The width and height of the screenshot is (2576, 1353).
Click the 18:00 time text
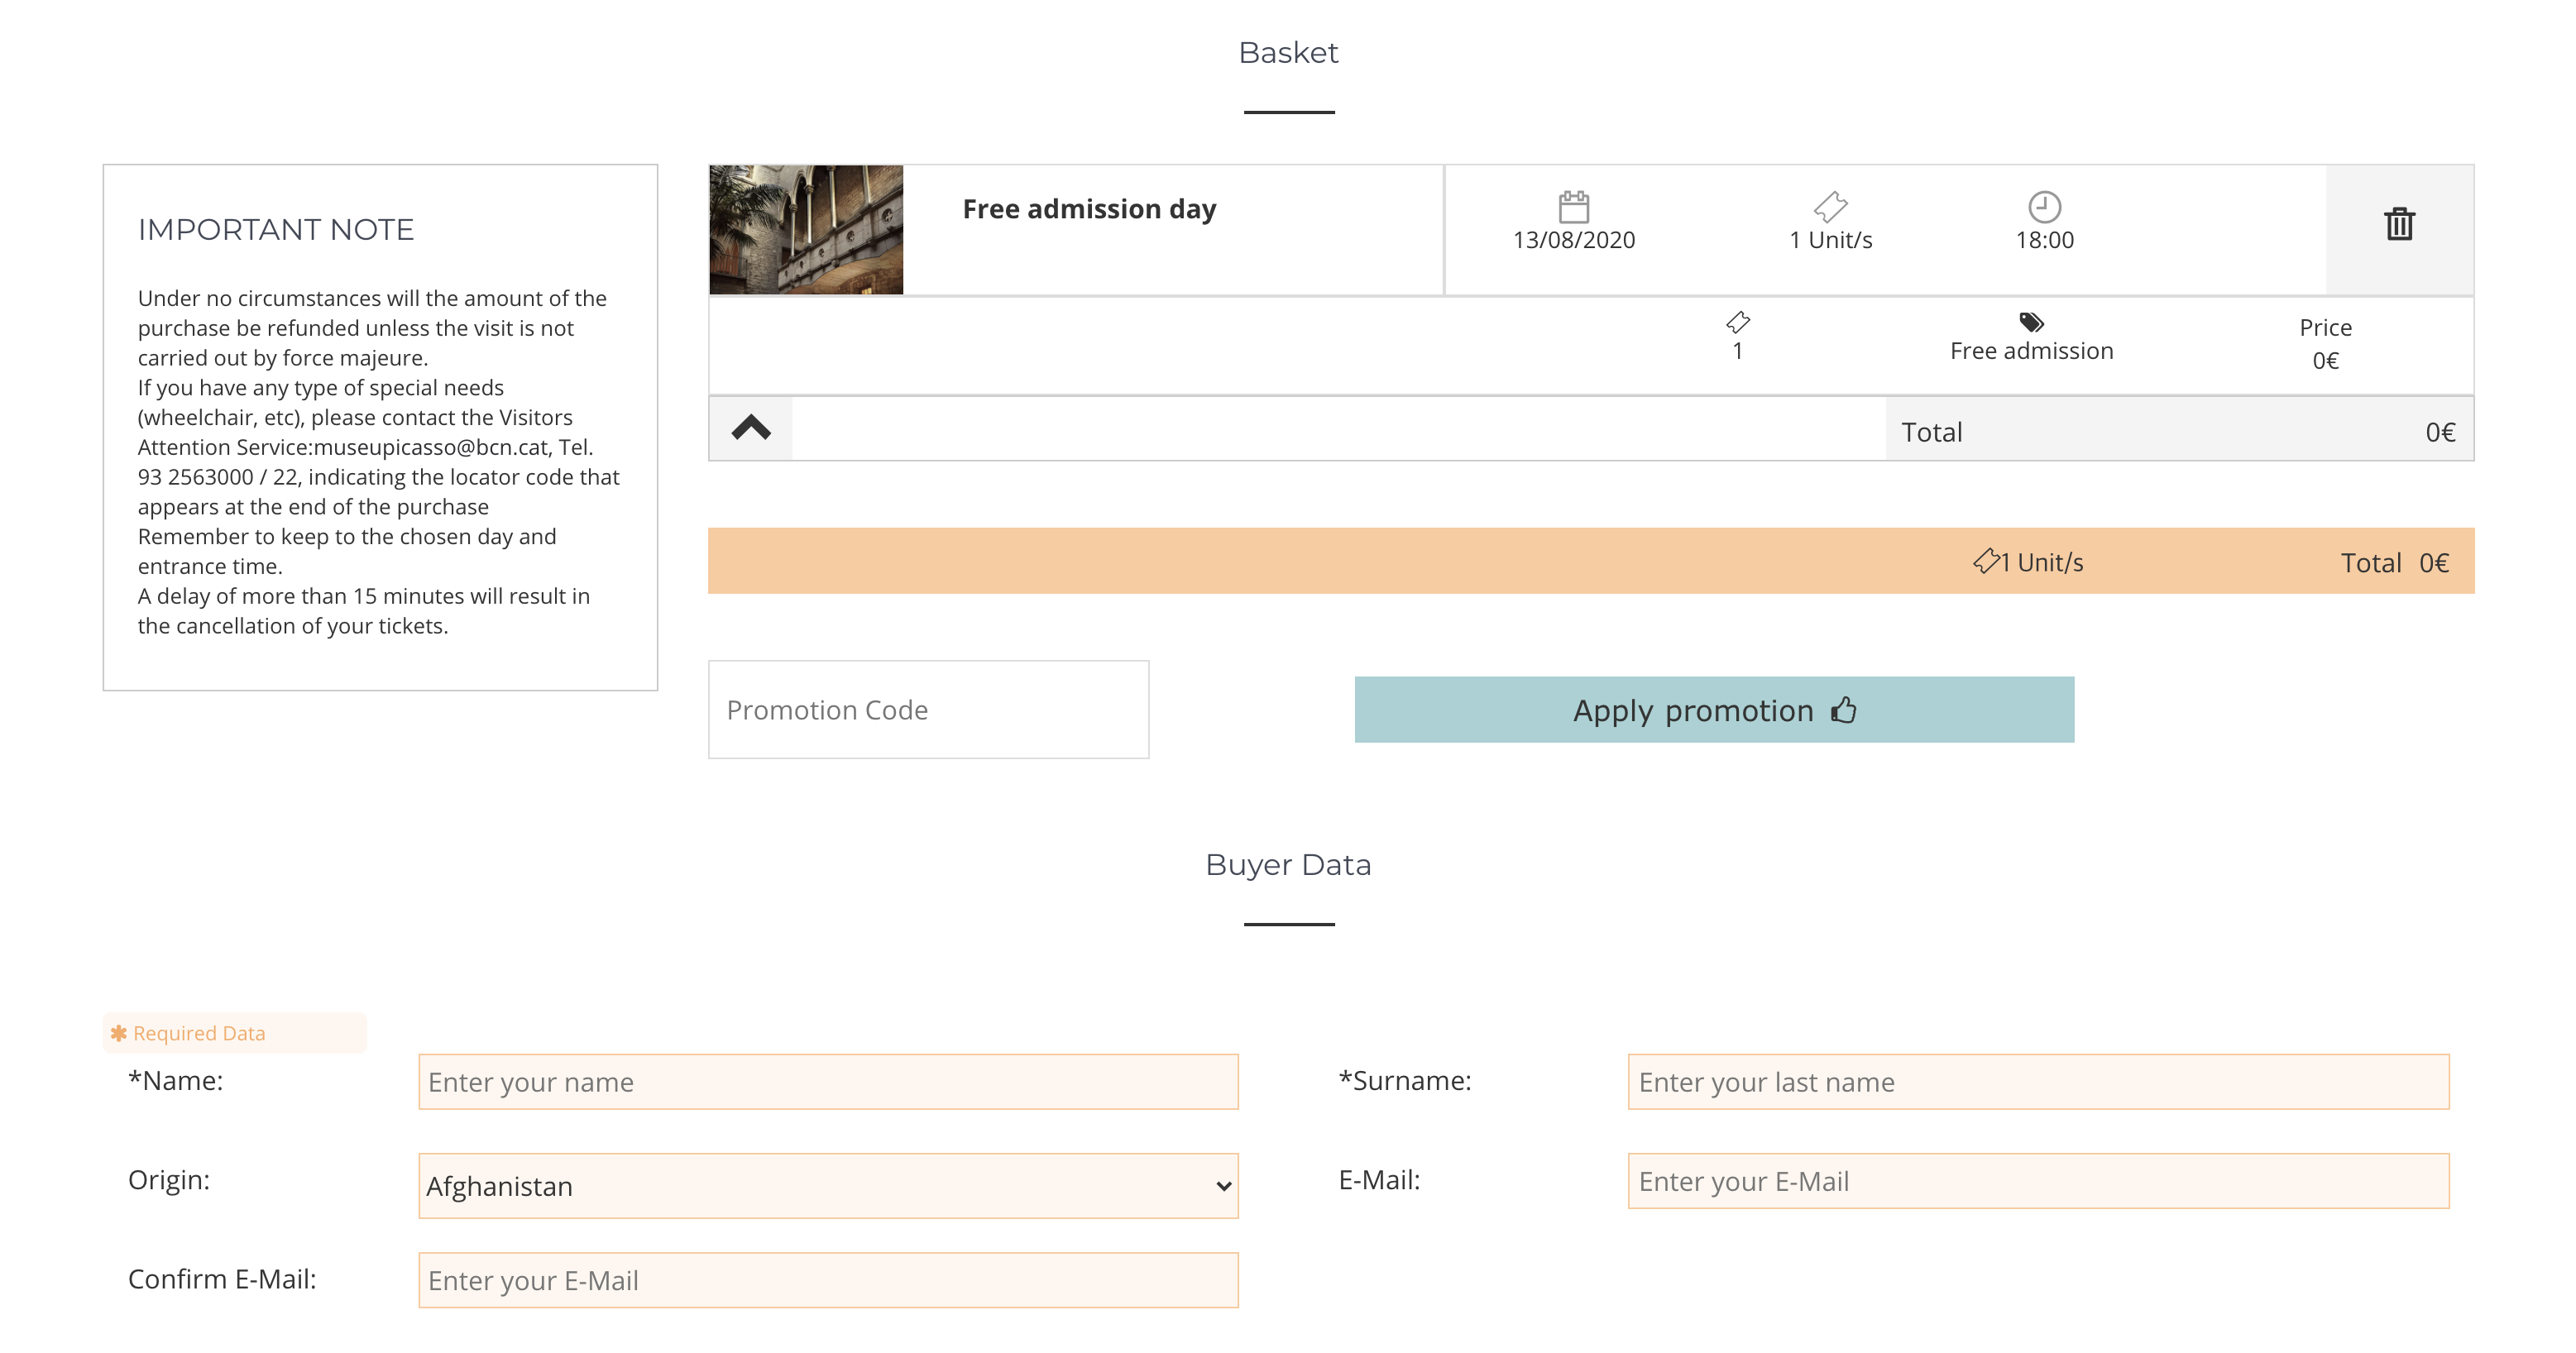click(2044, 240)
